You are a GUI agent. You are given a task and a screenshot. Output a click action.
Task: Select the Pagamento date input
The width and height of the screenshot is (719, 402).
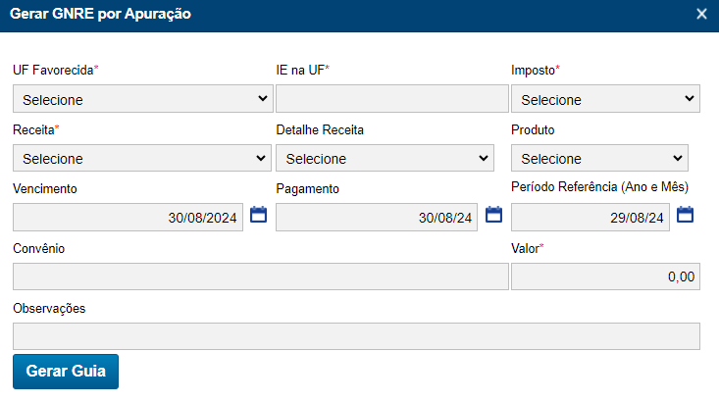377,218
